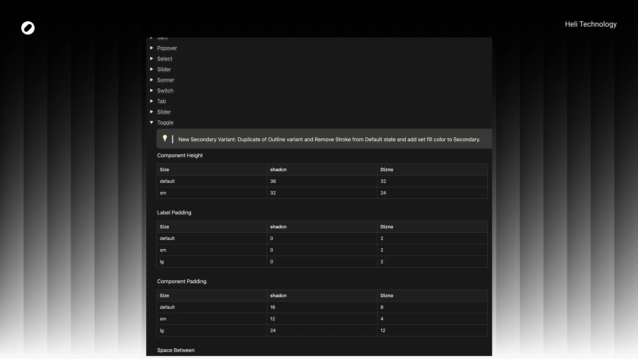This screenshot has height=359, width=638.
Task: Click the Tab link text
Action: click(161, 101)
